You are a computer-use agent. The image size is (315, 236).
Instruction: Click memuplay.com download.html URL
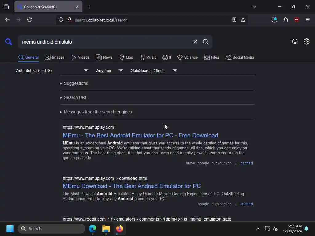105,178
